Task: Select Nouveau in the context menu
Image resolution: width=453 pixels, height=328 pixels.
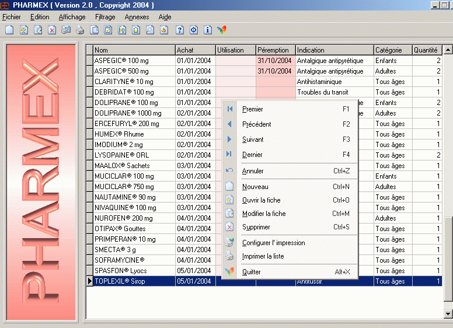Action: [290, 187]
